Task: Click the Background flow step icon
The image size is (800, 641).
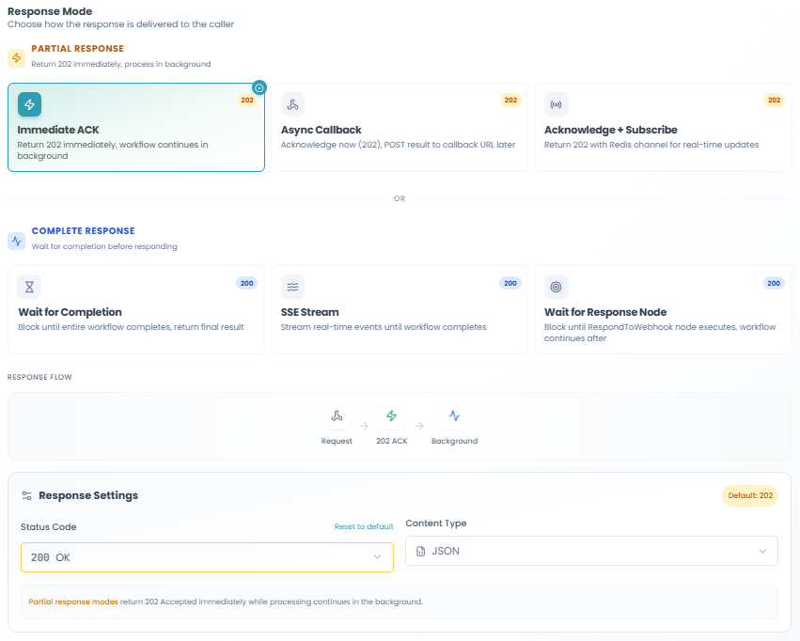Action: pyautogui.click(x=454, y=416)
